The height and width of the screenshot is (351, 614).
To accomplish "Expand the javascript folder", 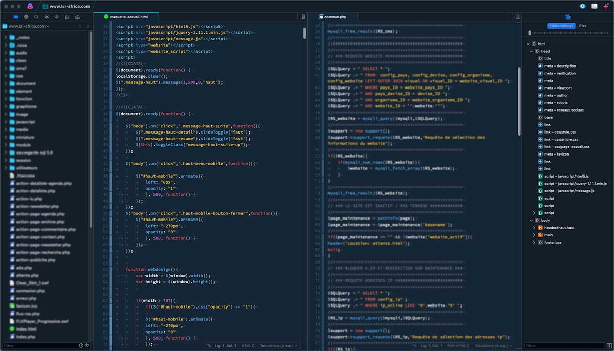I will [6, 122].
